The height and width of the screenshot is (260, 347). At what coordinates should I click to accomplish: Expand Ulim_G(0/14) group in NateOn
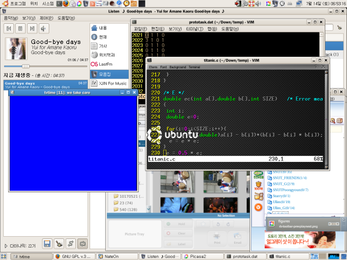click(x=281, y=208)
